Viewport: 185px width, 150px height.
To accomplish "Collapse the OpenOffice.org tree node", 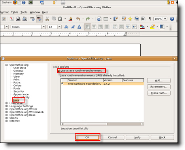I will (6, 65).
